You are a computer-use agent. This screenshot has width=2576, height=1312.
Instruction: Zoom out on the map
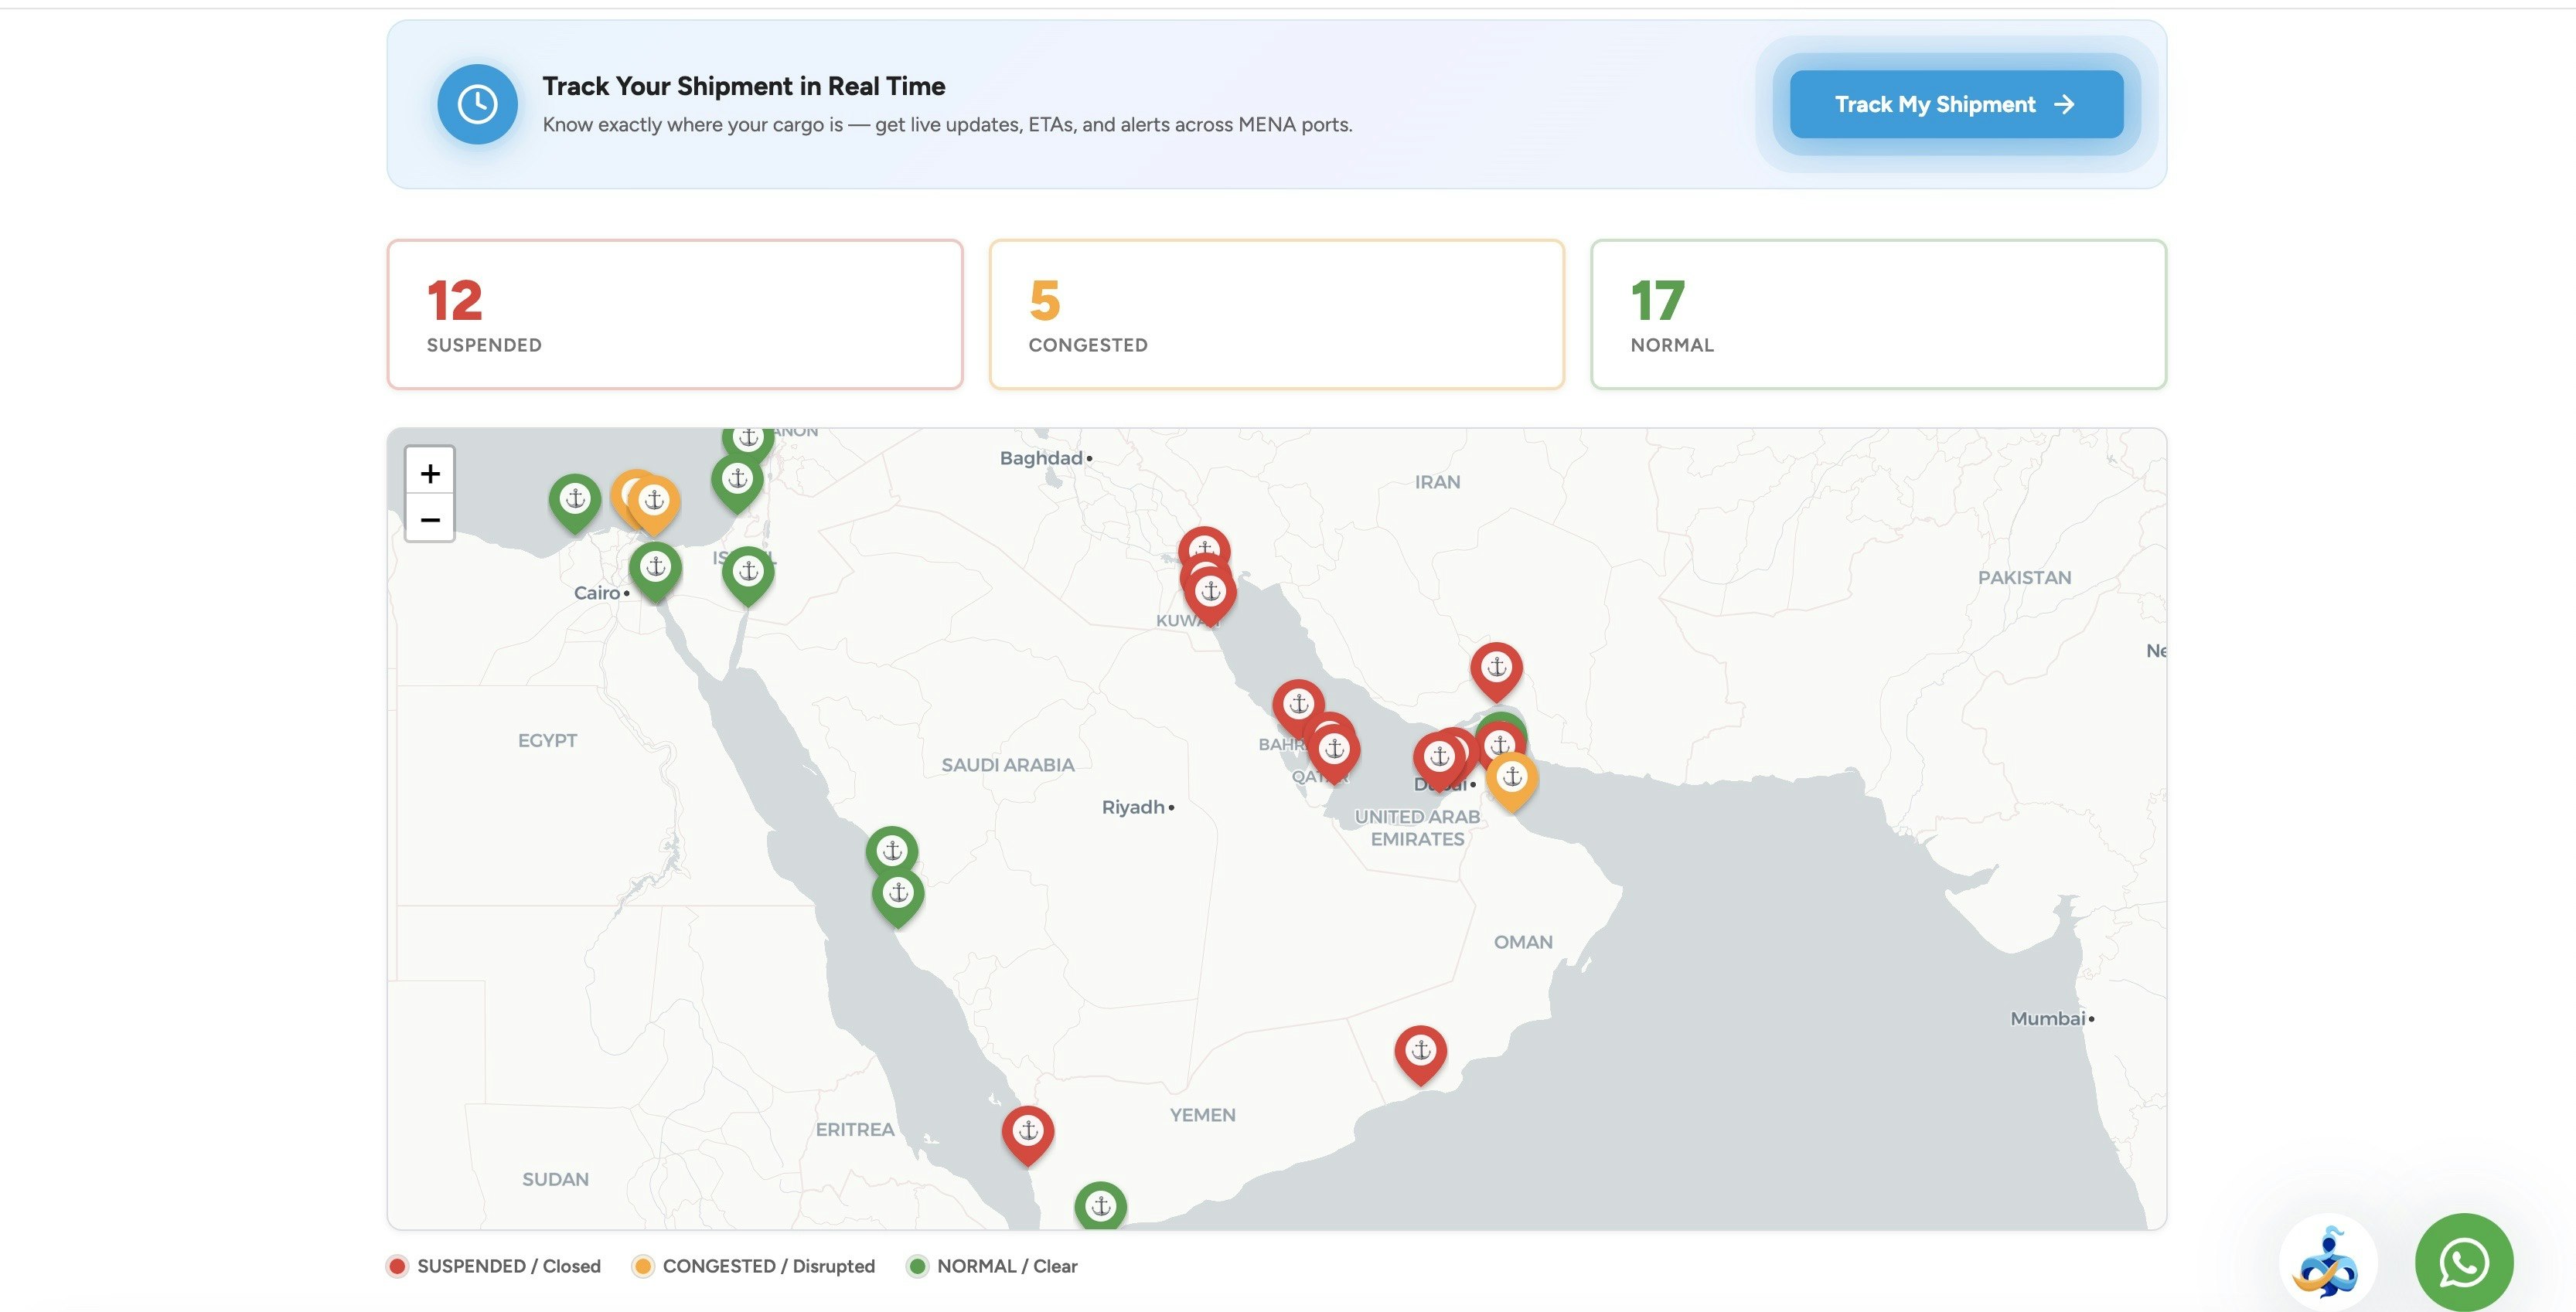430,519
